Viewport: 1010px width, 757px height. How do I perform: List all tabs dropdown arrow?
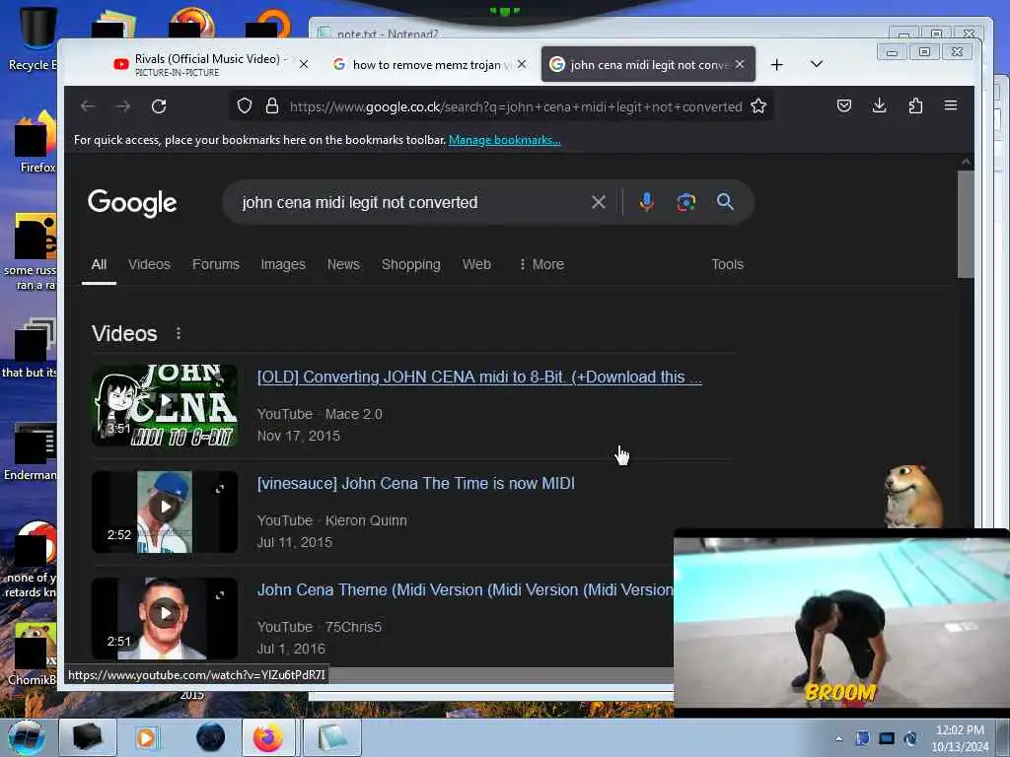click(x=816, y=64)
